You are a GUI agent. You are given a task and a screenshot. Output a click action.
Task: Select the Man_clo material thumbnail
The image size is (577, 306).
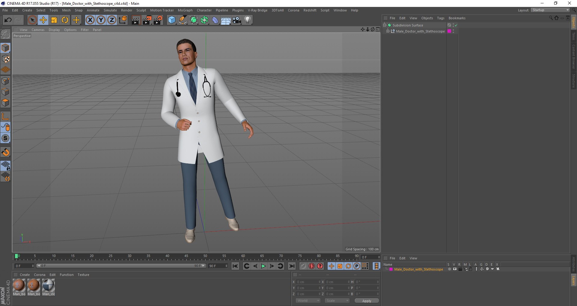[48, 287]
